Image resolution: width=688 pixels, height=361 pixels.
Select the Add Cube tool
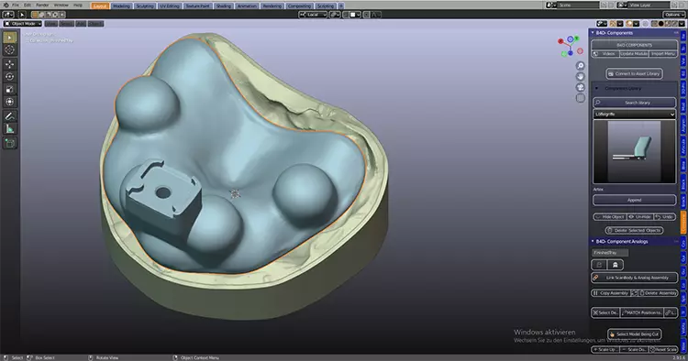[x=10, y=143]
